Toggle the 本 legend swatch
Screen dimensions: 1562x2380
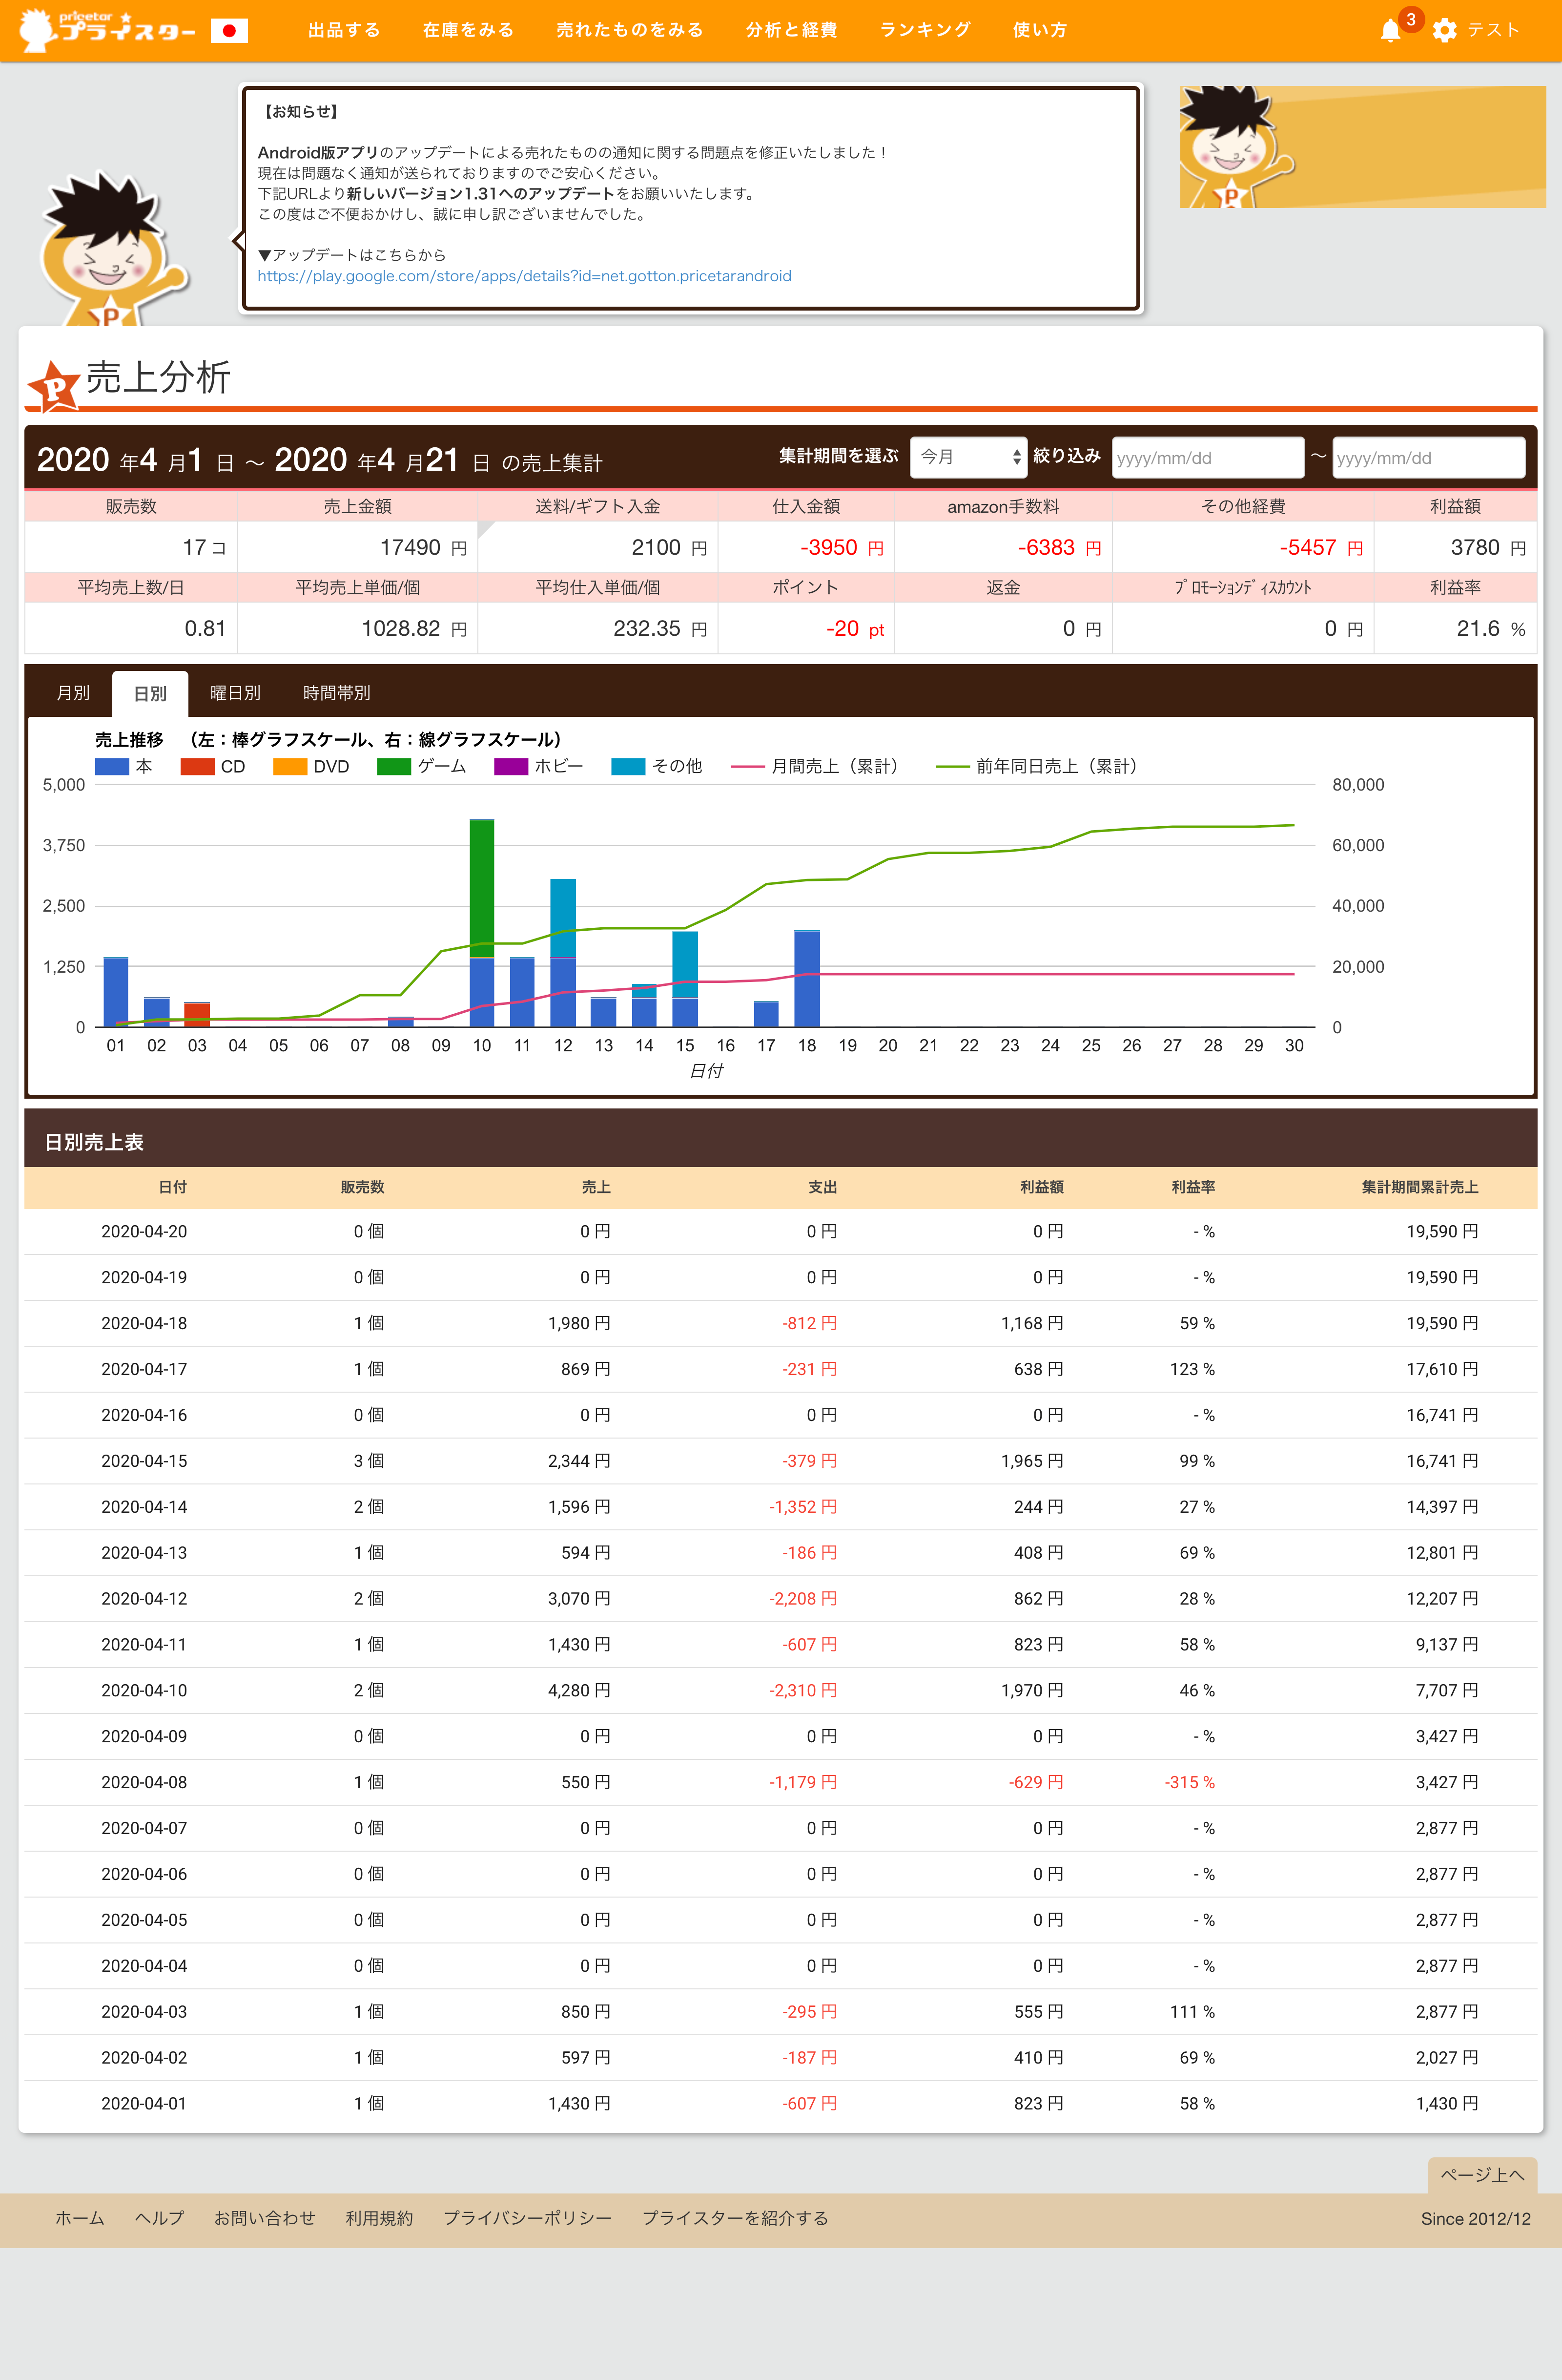[x=112, y=767]
